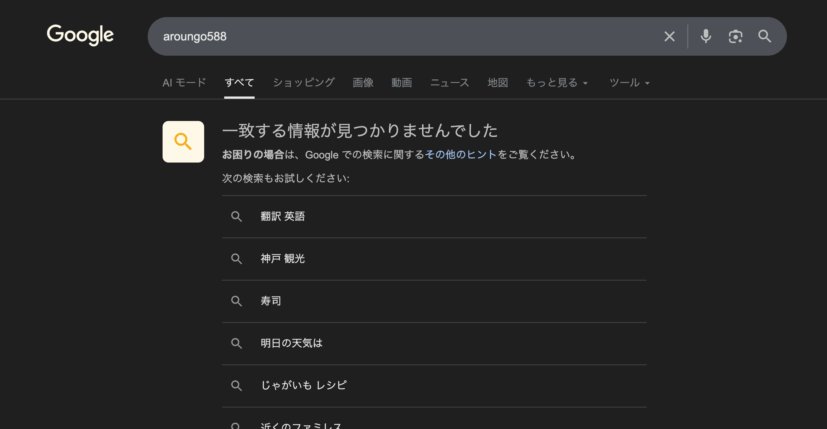This screenshot has height=429, width=827.
Task: Start voice search with the microphone icon
Action: pyautogui.click(x=706, y=36)
